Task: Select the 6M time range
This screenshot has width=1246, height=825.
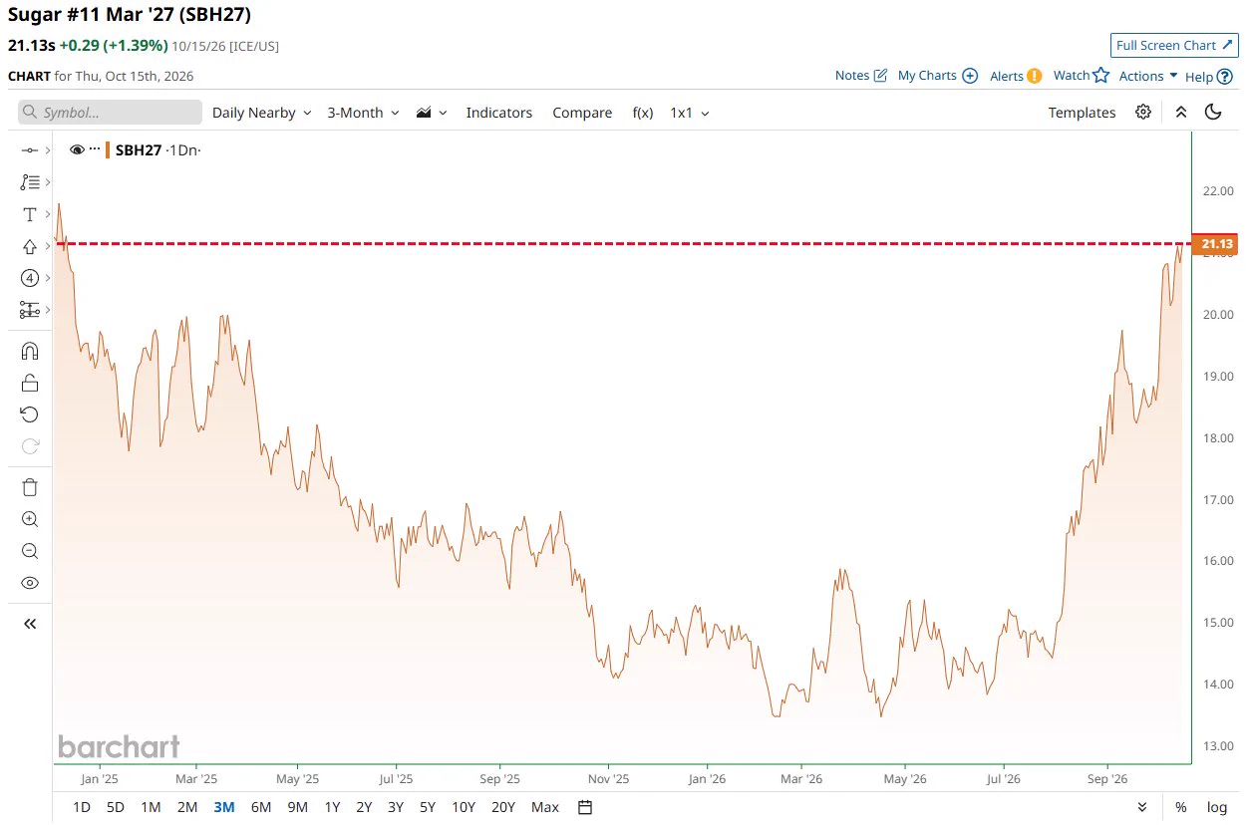Action: (x=261, y=807)
